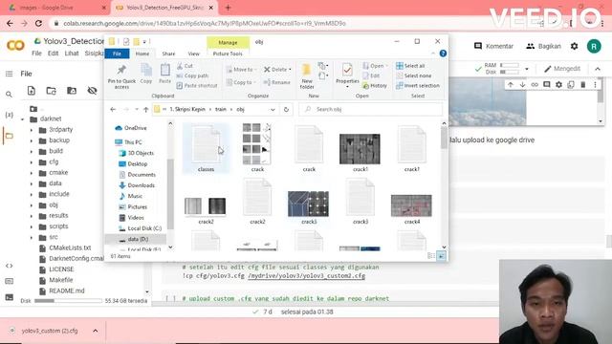Collapse the darknet folder in Colab
Image resolution: width=612 pixels, height=344 pixels.
click(23, 119)
